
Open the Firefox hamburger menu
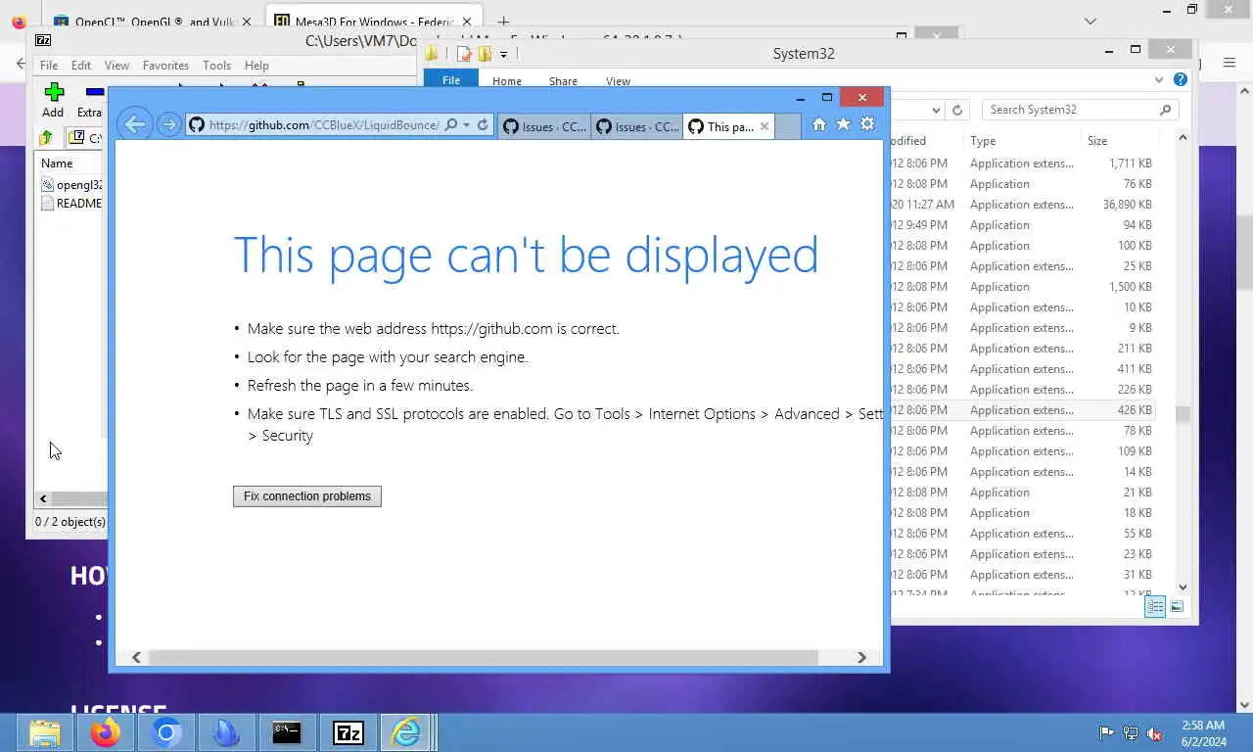pyautogui.click(x=1230, y=63)
